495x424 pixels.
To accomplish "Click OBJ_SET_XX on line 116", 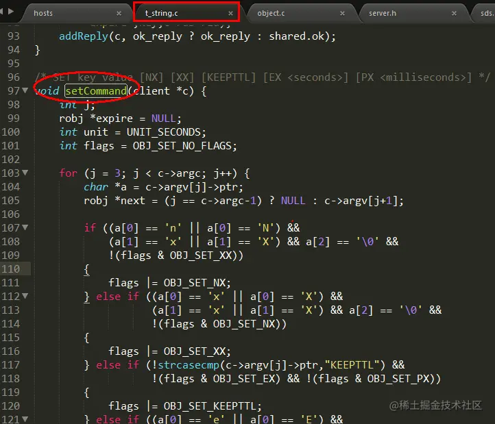I will click(195, 351).
